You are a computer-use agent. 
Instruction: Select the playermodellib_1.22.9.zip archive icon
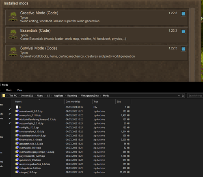[x=17, y=156]
